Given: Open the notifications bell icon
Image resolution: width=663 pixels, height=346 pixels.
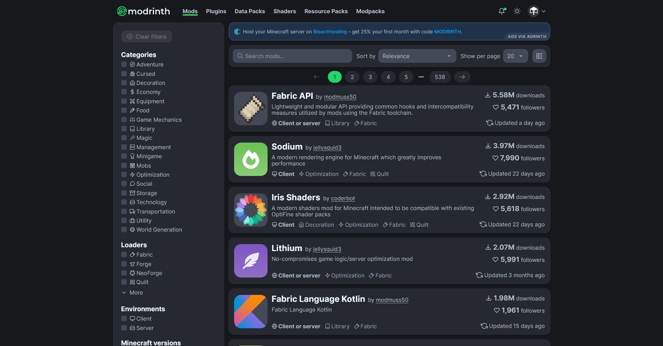Looking at the screenshot, I should tap(502, 11).
